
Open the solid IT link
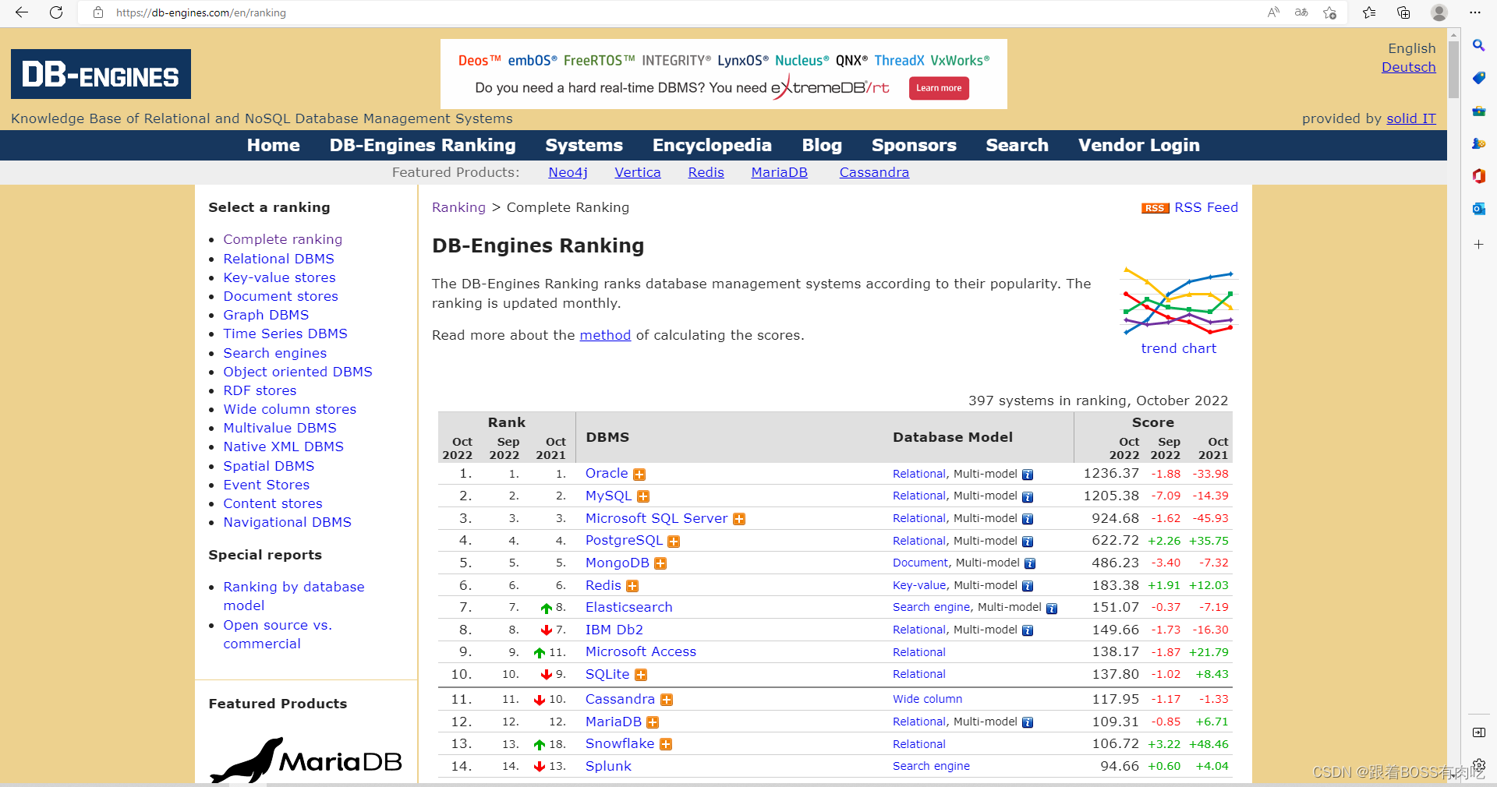[x=1410, y=118]
